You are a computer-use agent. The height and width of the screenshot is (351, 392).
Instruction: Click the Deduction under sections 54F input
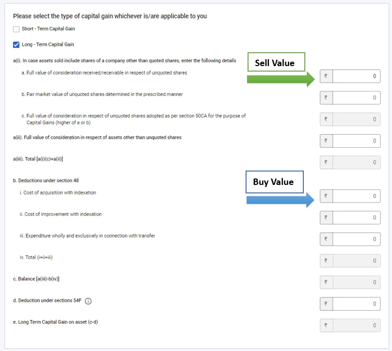tap(356, 304)
